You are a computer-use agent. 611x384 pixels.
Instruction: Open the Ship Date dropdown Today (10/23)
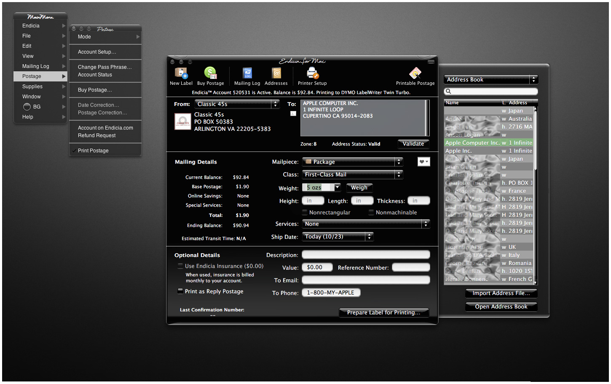point(338,237)
